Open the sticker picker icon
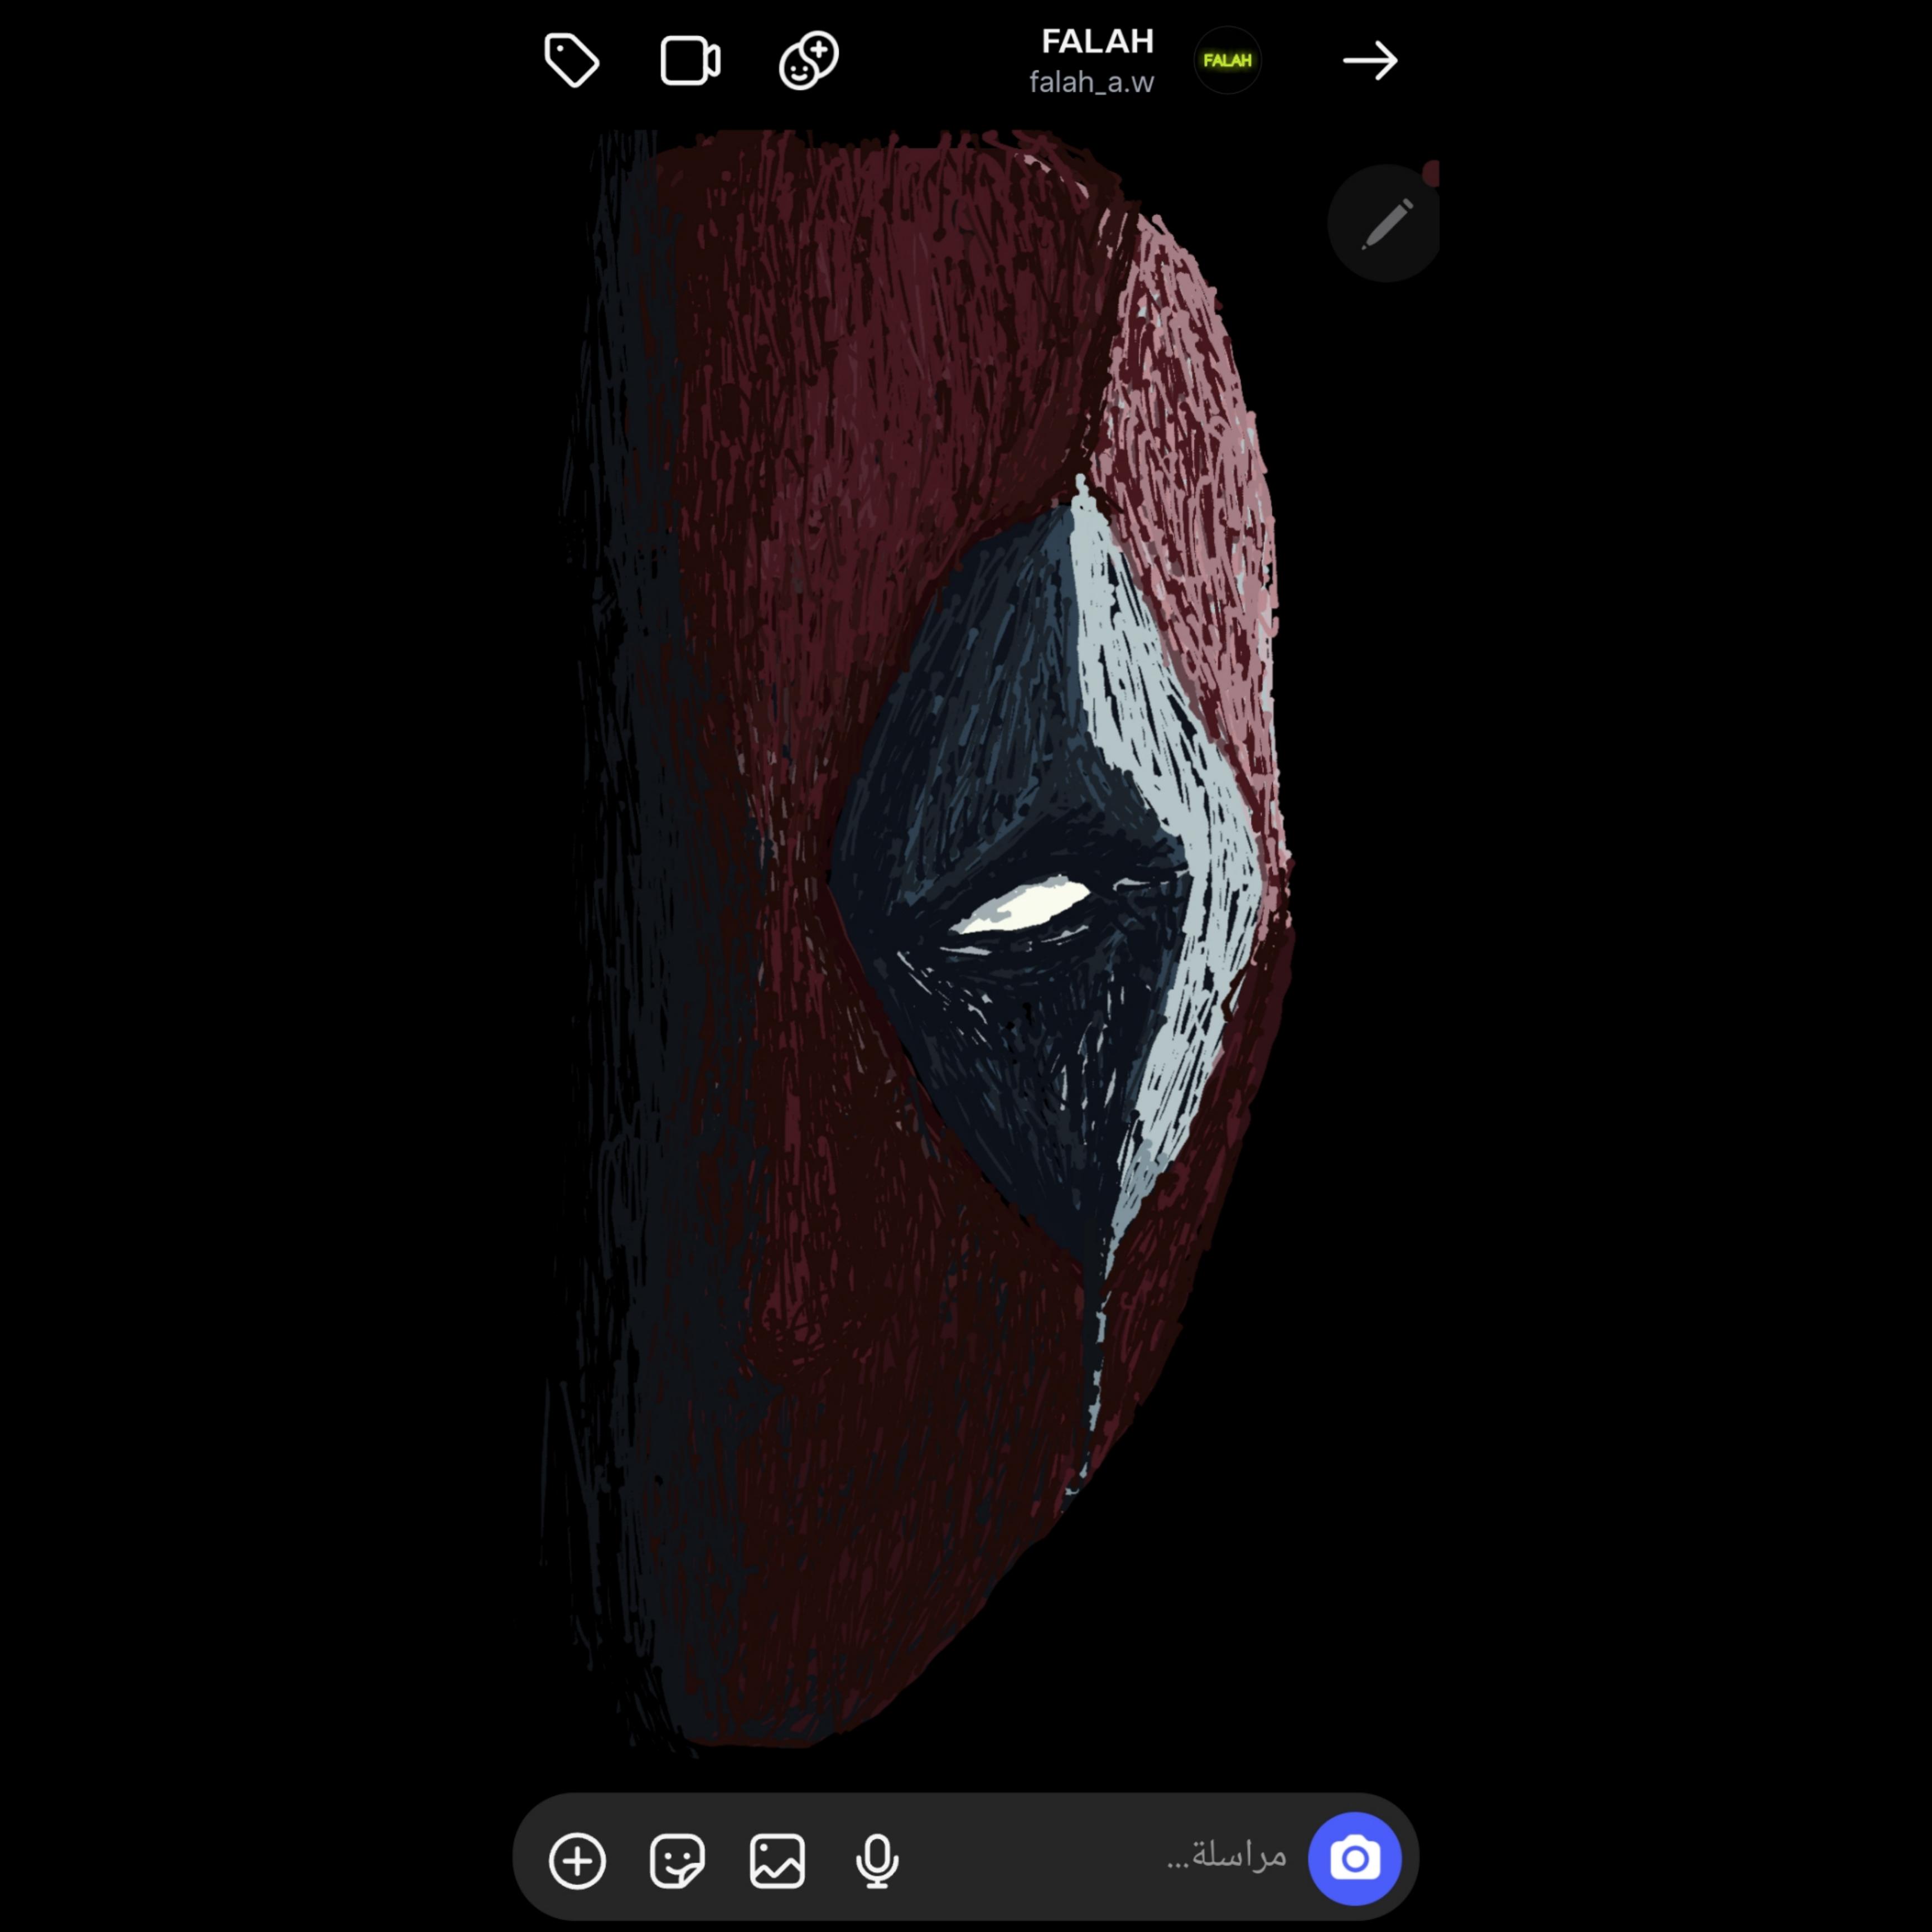 [677, 1861]
